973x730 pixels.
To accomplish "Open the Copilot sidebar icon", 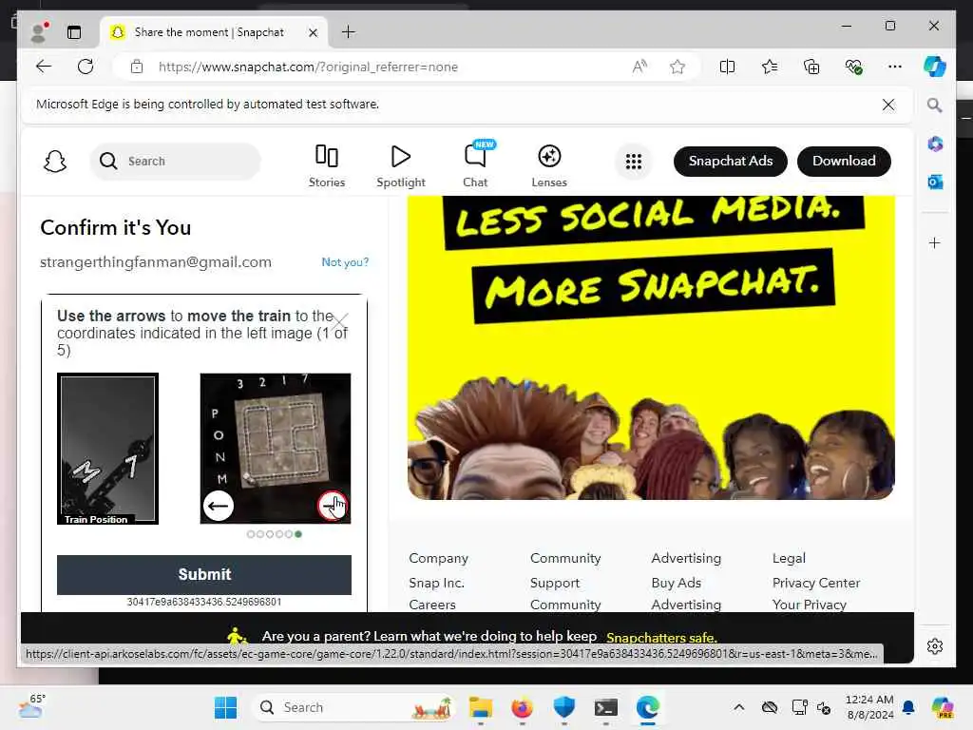I will tap(935, 67).
